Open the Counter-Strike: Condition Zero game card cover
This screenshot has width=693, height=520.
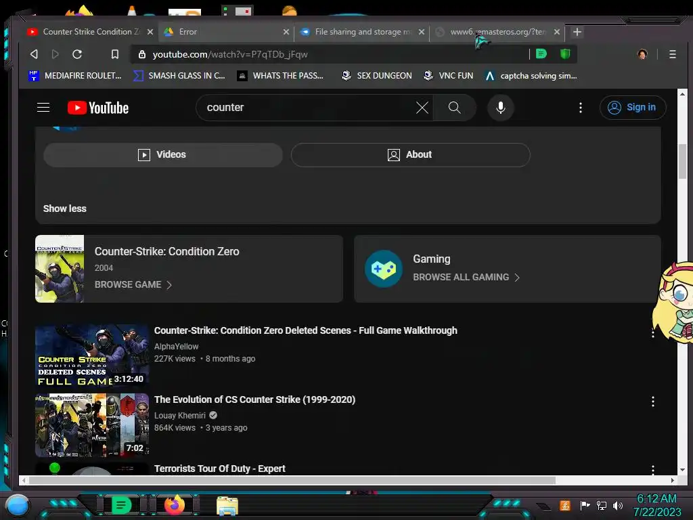(x=60, y=269)
